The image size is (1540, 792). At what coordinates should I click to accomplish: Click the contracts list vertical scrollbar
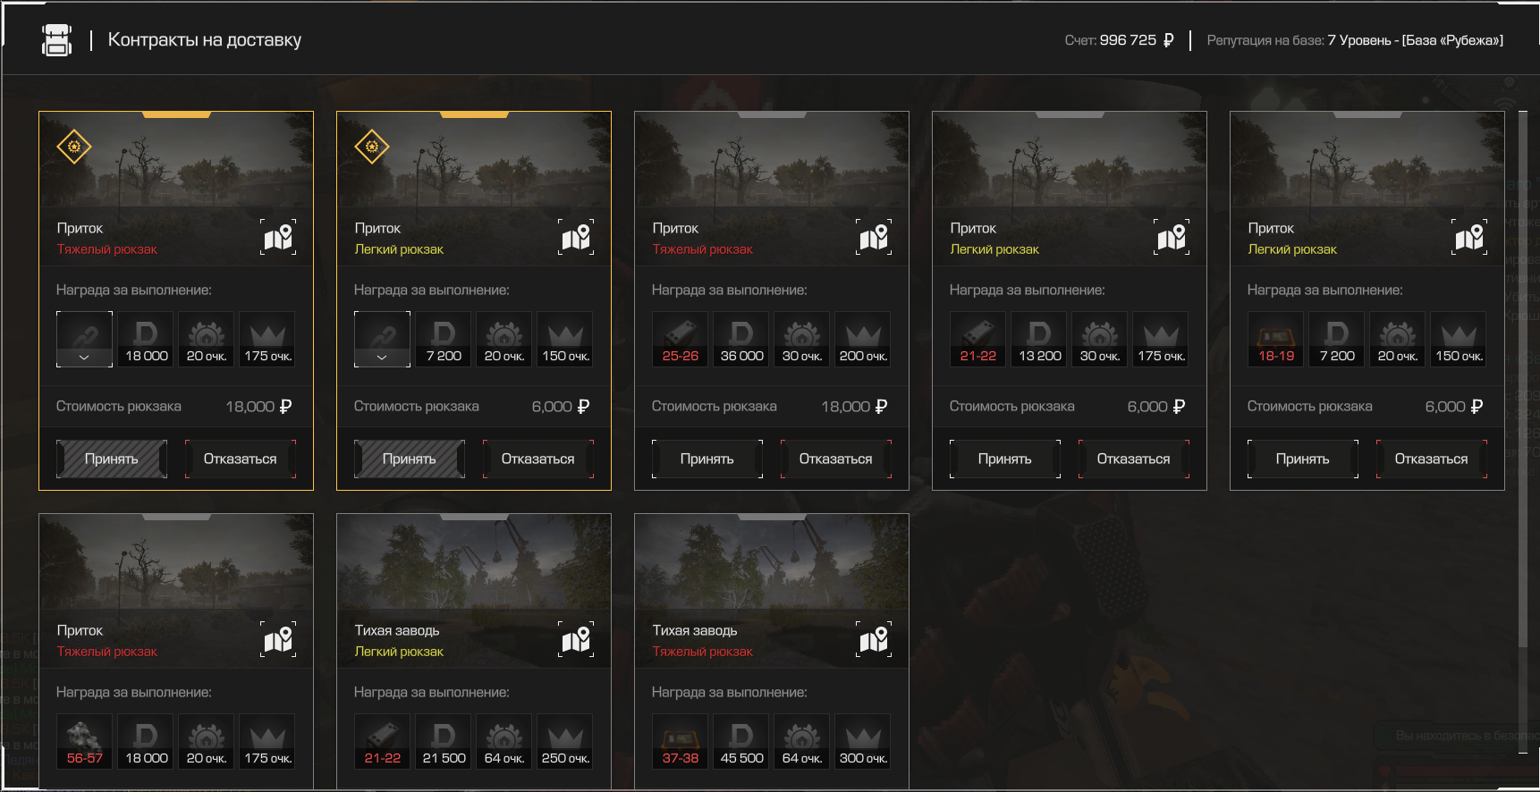[x=1523, y=380]
